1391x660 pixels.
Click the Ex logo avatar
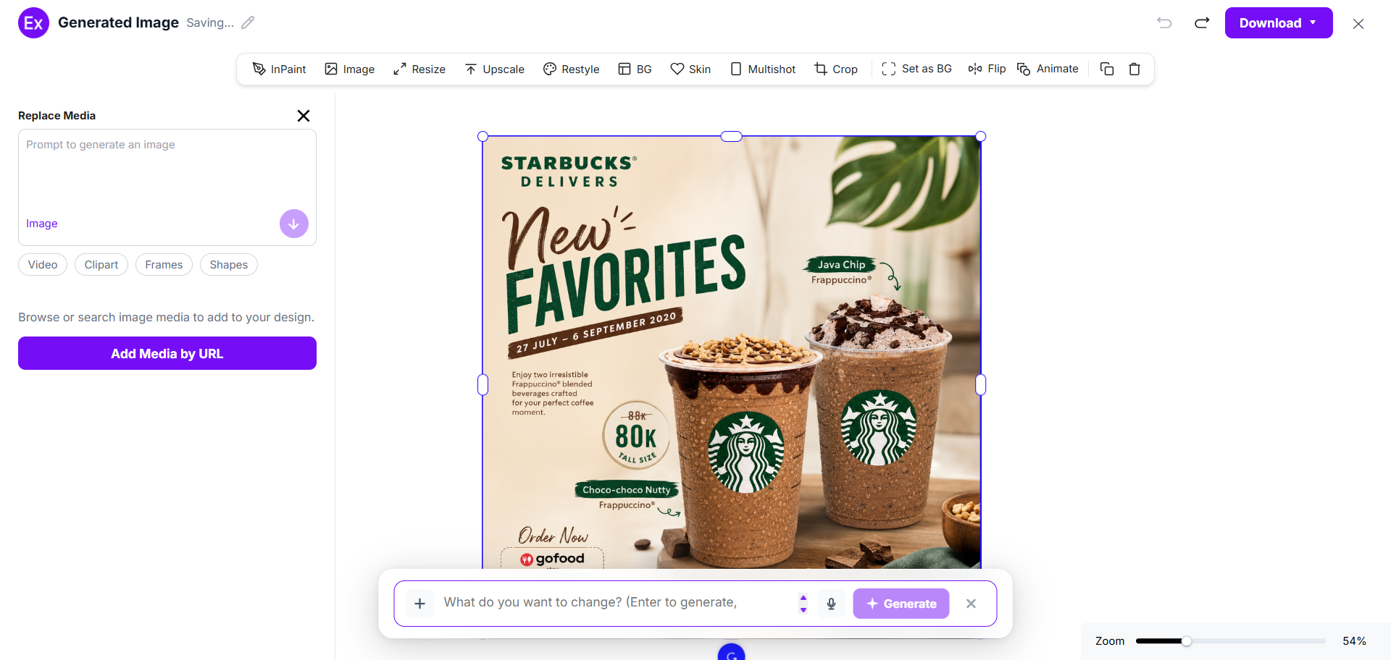click(33, 22)
